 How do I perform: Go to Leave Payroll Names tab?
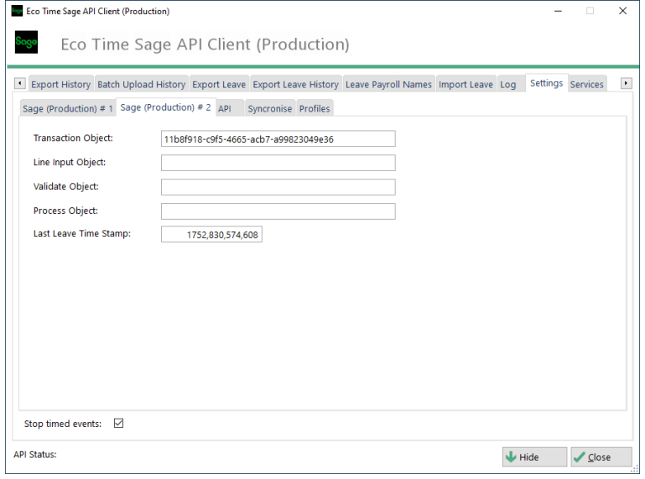tap(388, 85)
